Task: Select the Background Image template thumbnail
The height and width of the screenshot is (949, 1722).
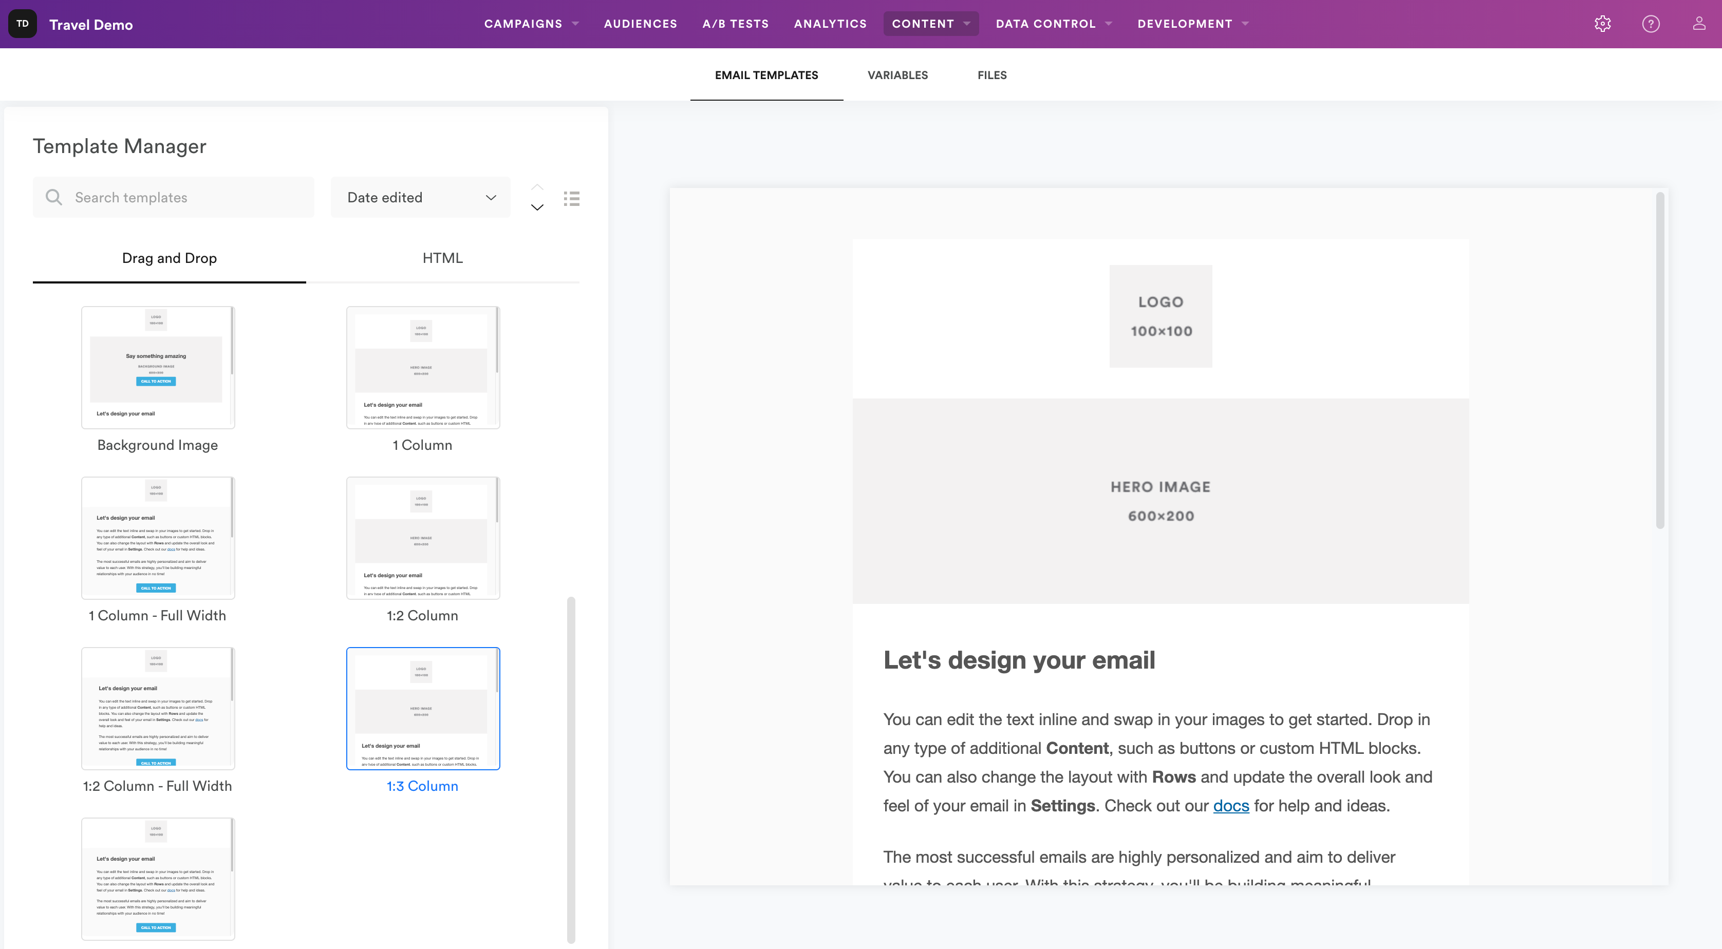Action: pyautogui.click(x=158, y=368)
